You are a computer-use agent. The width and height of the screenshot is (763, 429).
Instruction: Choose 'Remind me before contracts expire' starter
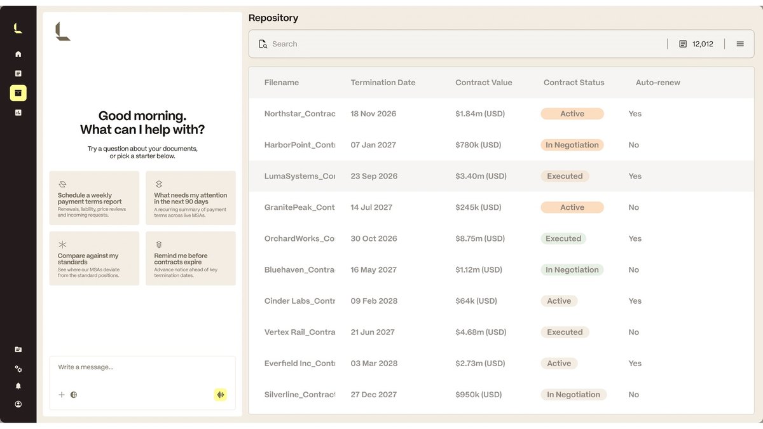(191, 258)
